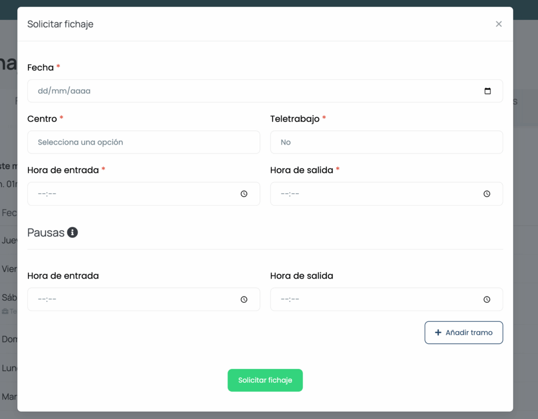Click the Teletrabajo field label
The height and width of the screenshot is (419, 538).
click(x=295, y=119)
